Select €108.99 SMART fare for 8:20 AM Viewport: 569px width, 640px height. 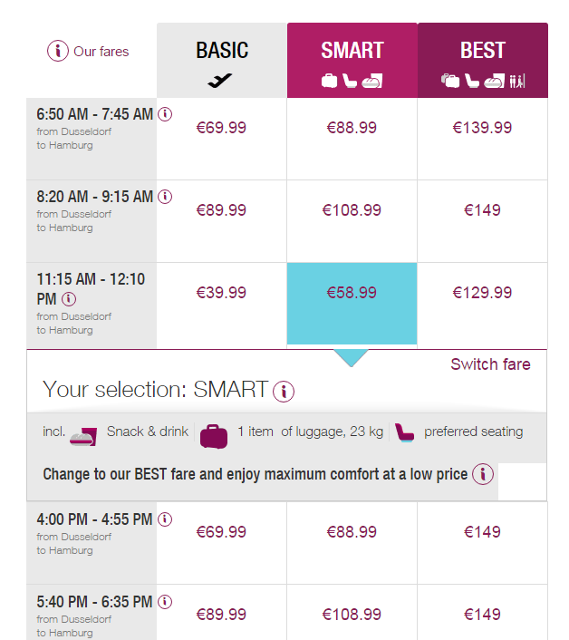pyautogui.click(x=352, y=210)
